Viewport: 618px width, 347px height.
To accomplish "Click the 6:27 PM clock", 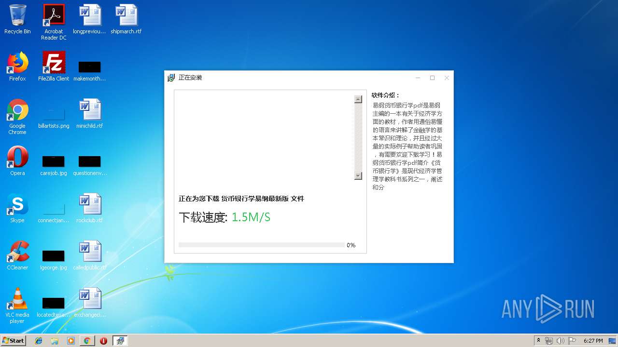I will click(593, 341).
